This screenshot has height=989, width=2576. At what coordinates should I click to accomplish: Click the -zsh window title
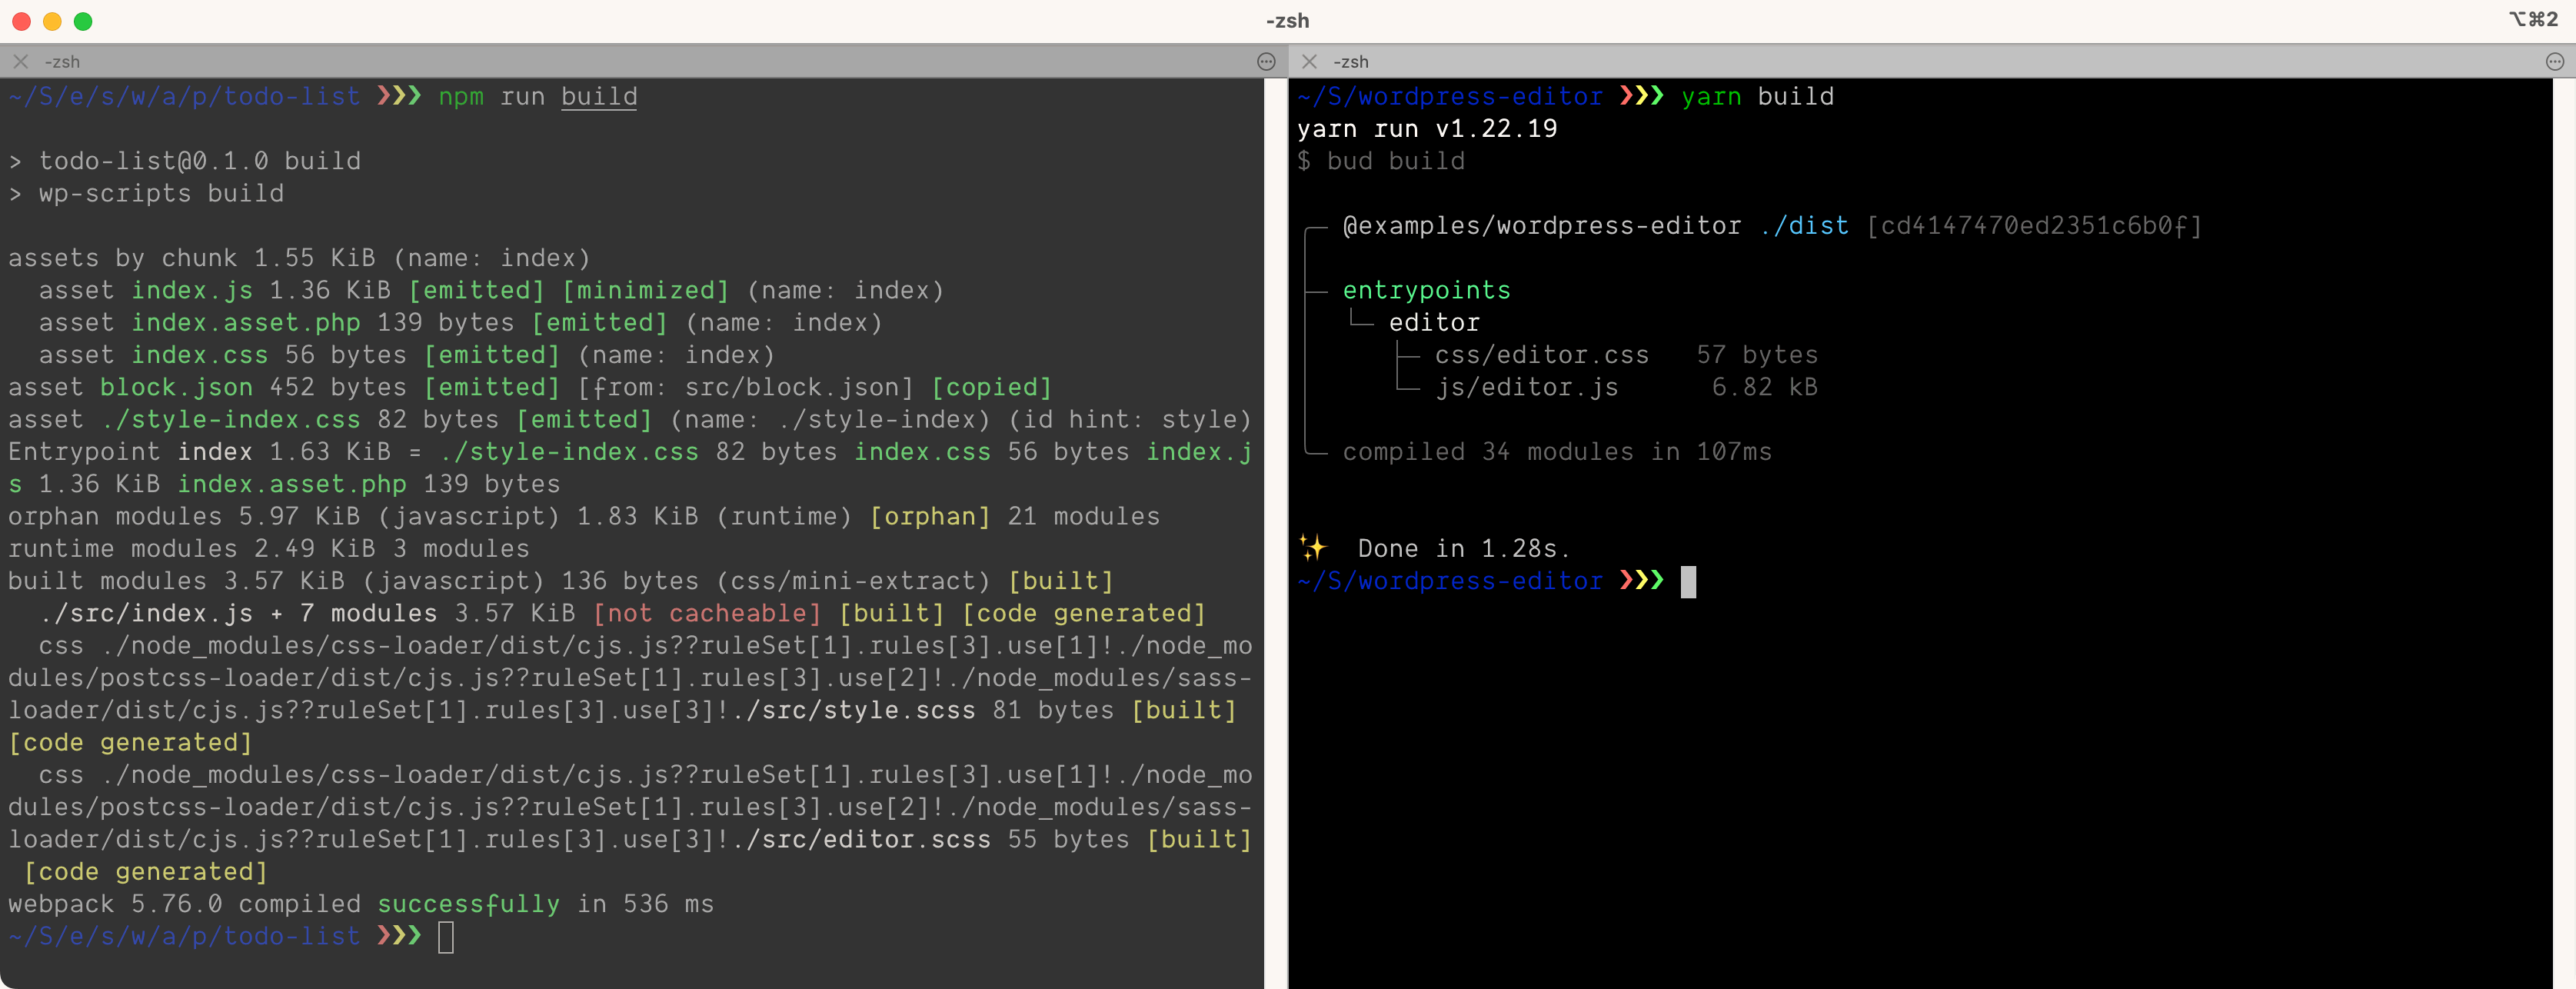[x=1288, y=20]
